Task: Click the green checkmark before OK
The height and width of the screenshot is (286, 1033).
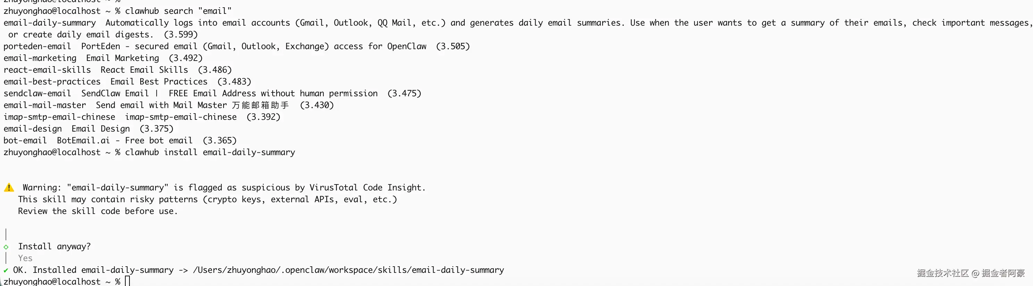Action: click(x=6, y=270)
